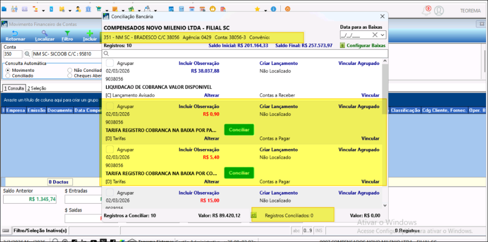Switch to the 2 Seleção tab
The width and height of the screenshot is (488, 242).
coord(37,88)
